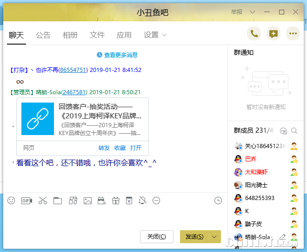This screenshot has width=307, height=252.
Task: Minimize the 小丑鱼吧 chat window
Action: point(267,12)
